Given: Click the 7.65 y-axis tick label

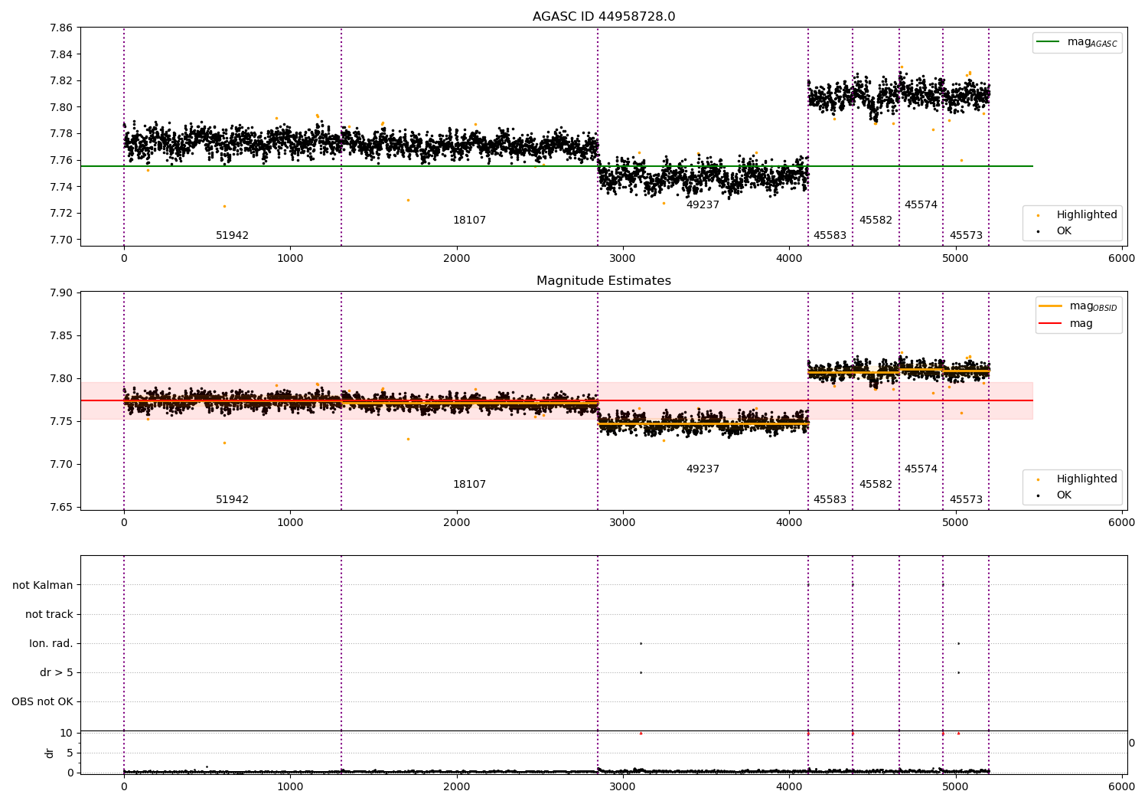Looking at the screenshot, I should 60,507.
